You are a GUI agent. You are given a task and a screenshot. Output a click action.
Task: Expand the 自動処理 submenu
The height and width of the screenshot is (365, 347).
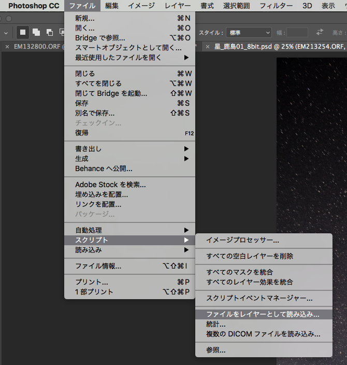(129, 230)
